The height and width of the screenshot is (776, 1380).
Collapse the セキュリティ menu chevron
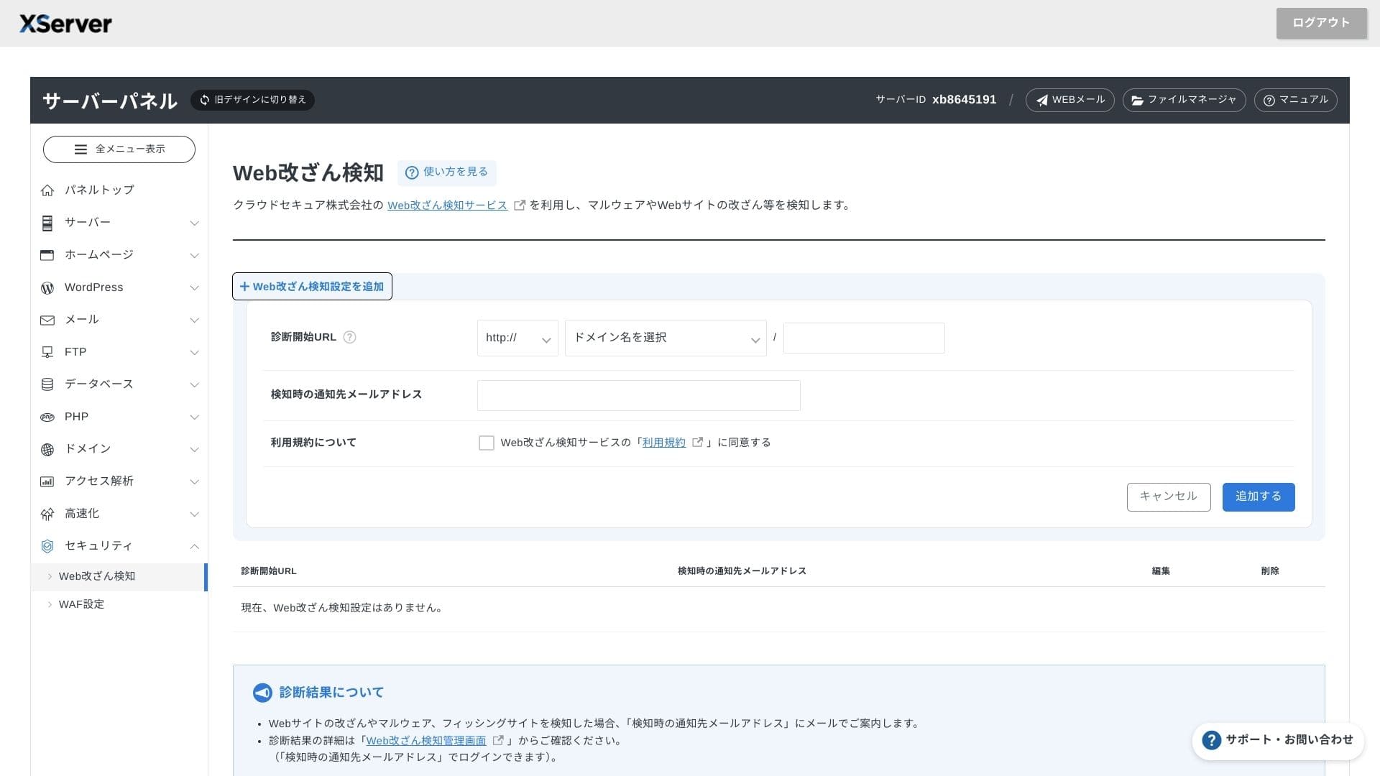click(x=194, y=547)
